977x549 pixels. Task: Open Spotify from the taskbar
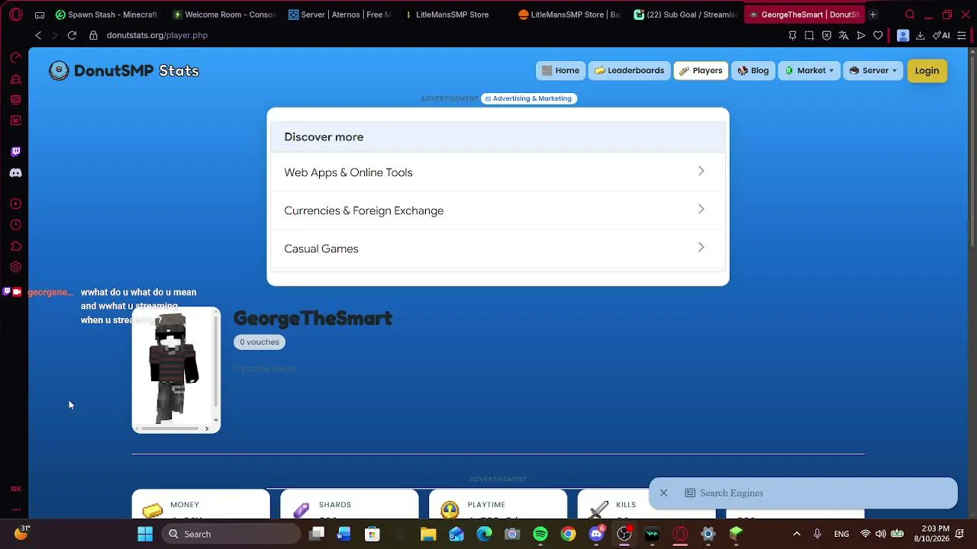point(540,534)
